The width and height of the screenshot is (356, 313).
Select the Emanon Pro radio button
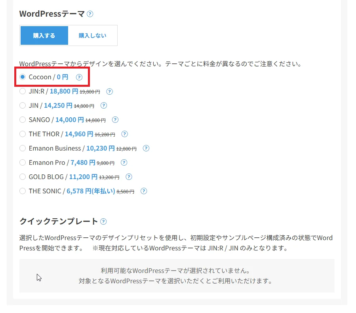23,162
